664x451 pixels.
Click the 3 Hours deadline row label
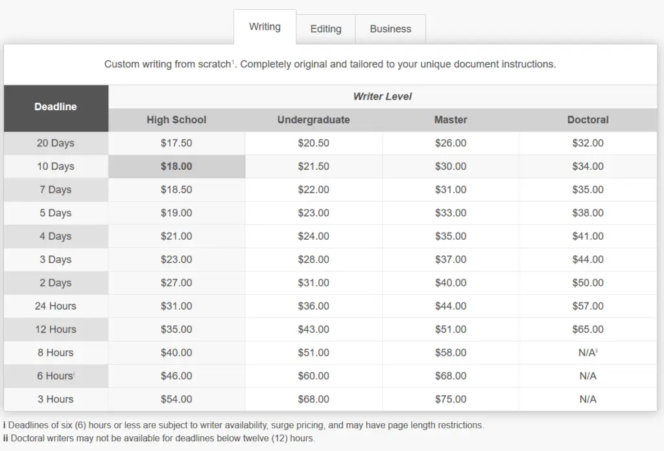[x=56, y=399]
